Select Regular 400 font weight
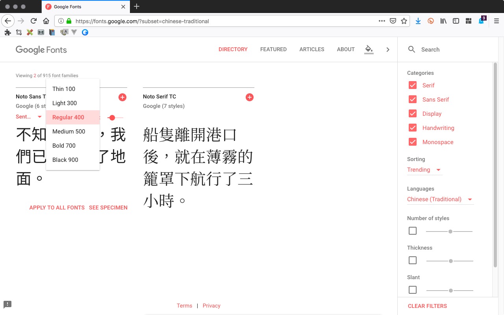504x315 pixels. pos(73,117)
